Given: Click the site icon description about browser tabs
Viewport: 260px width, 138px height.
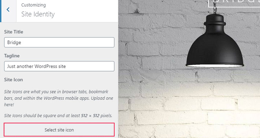Looking at the screenshot, I should tap(59, 98).
